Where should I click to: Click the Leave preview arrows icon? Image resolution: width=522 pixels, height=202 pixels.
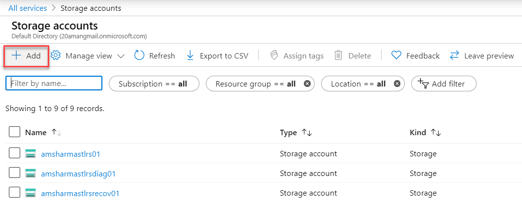click(455, 56)
